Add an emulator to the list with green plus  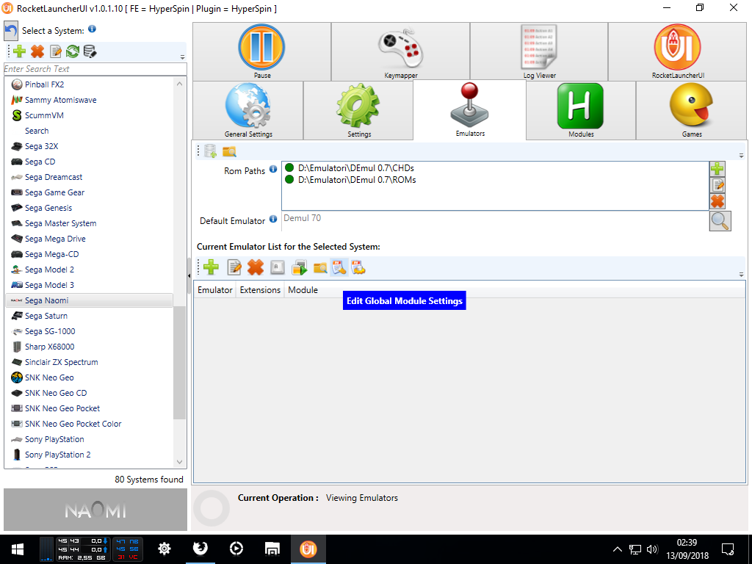[211, 268]
